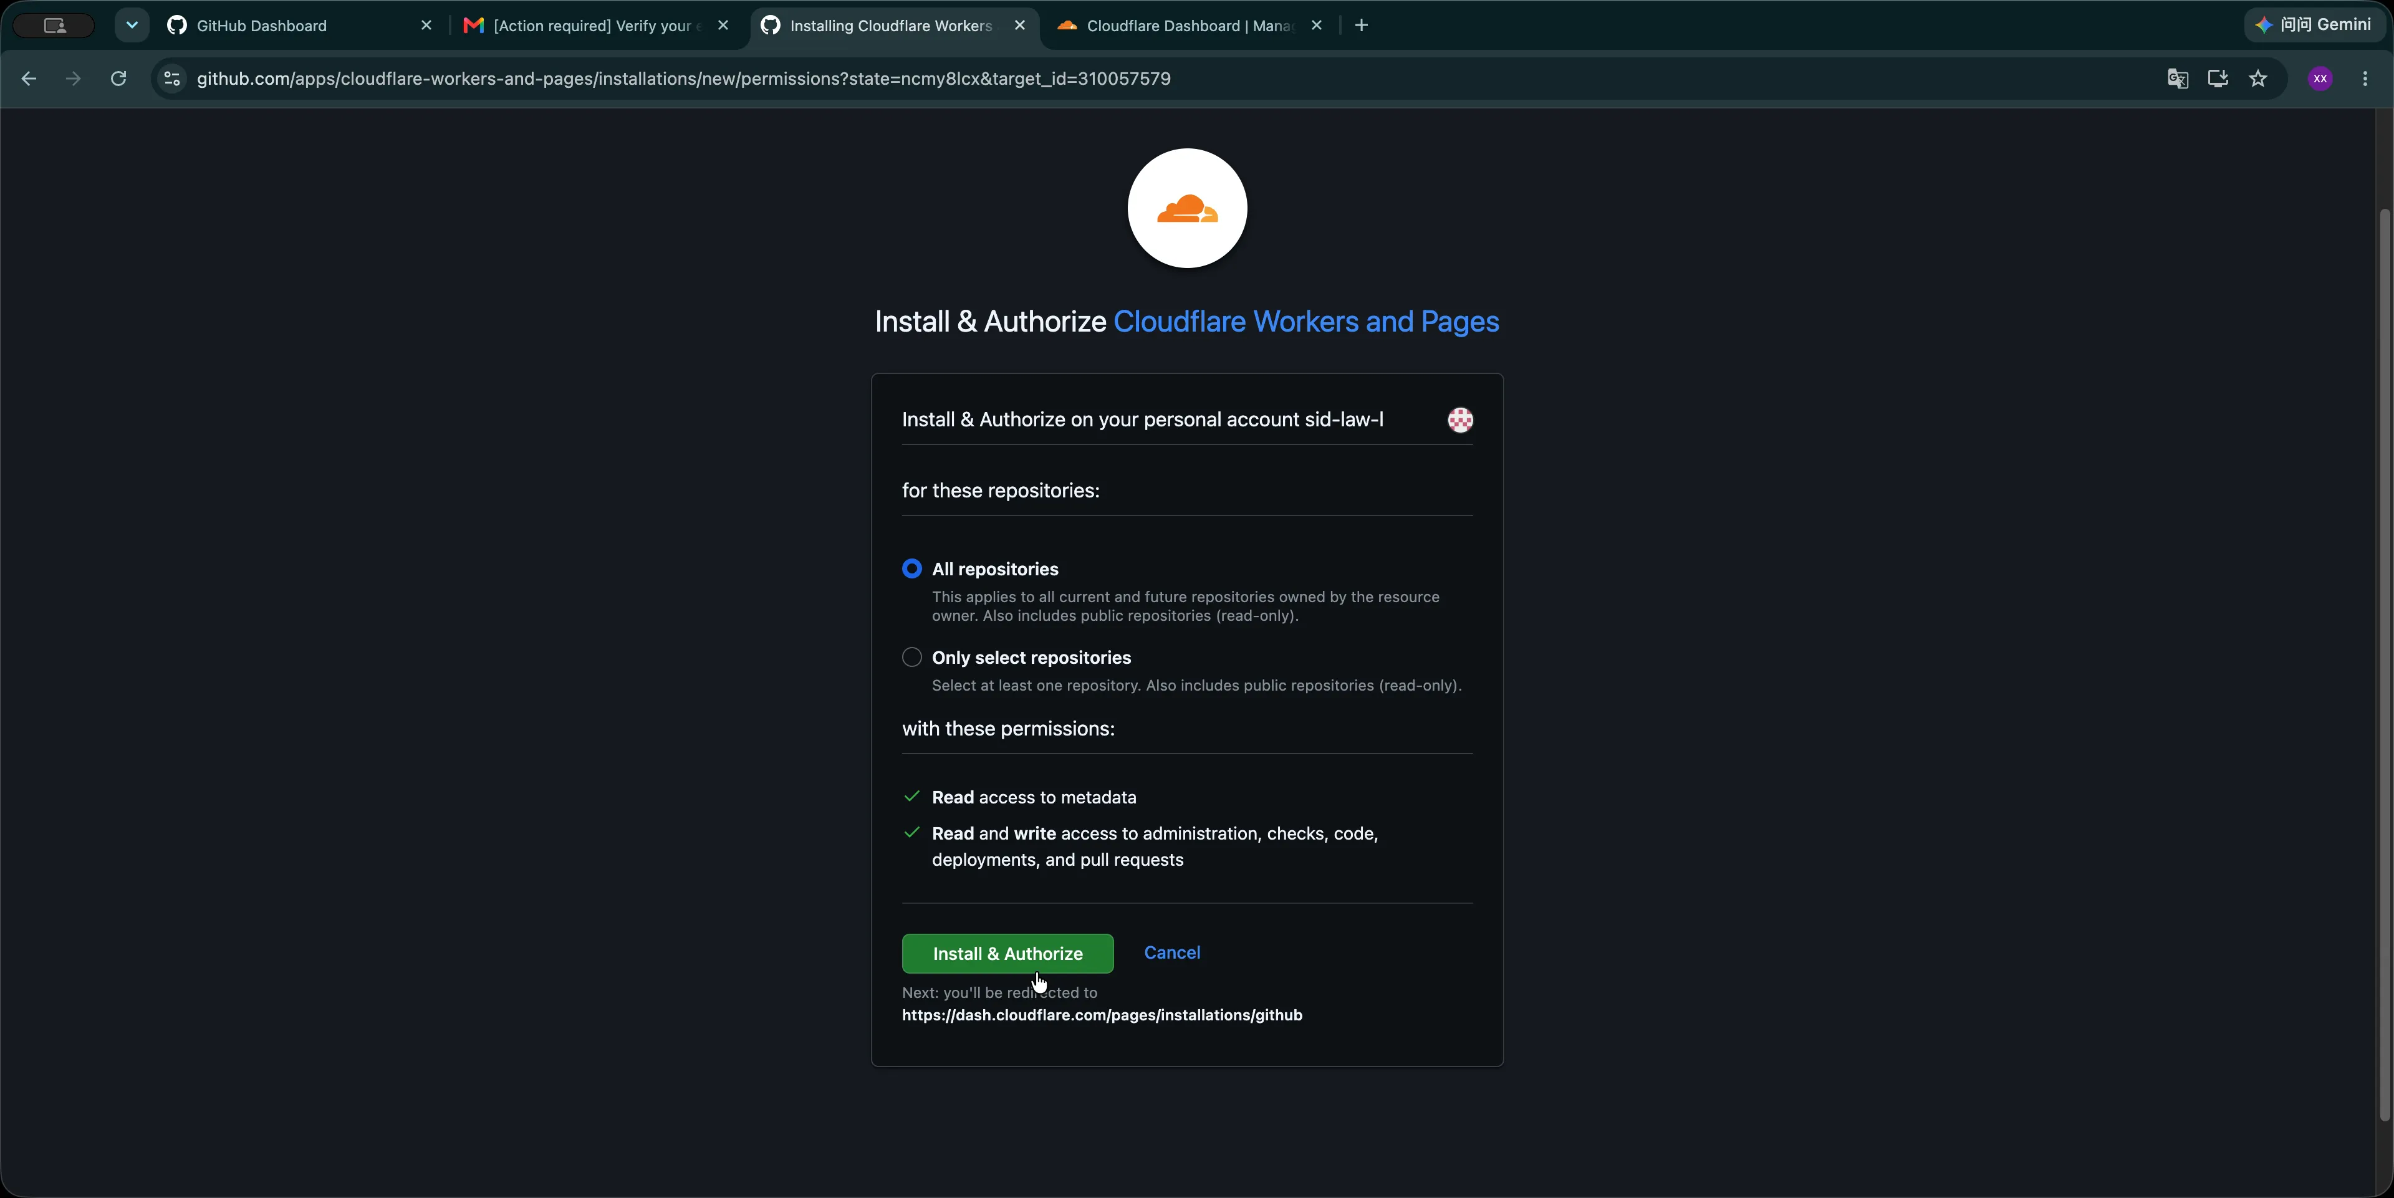Close the Installing Cloudflare Workers tab
The image size is (2394, 1198).
click(x=1019, y=25)
